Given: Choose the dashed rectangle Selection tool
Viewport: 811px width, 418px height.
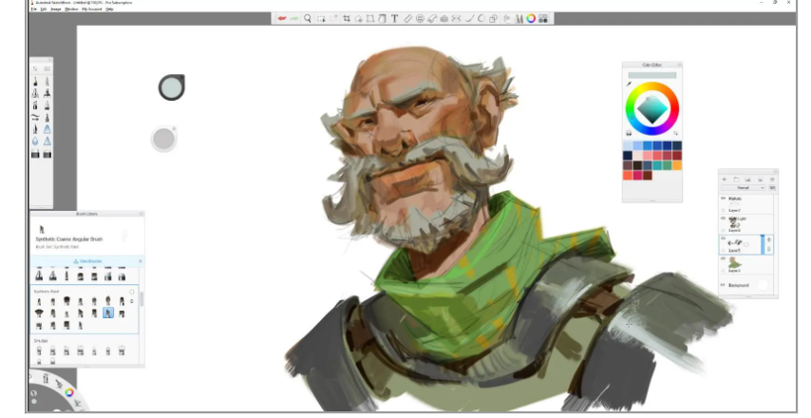Looking at the screenshot, I should pos(321,19).
